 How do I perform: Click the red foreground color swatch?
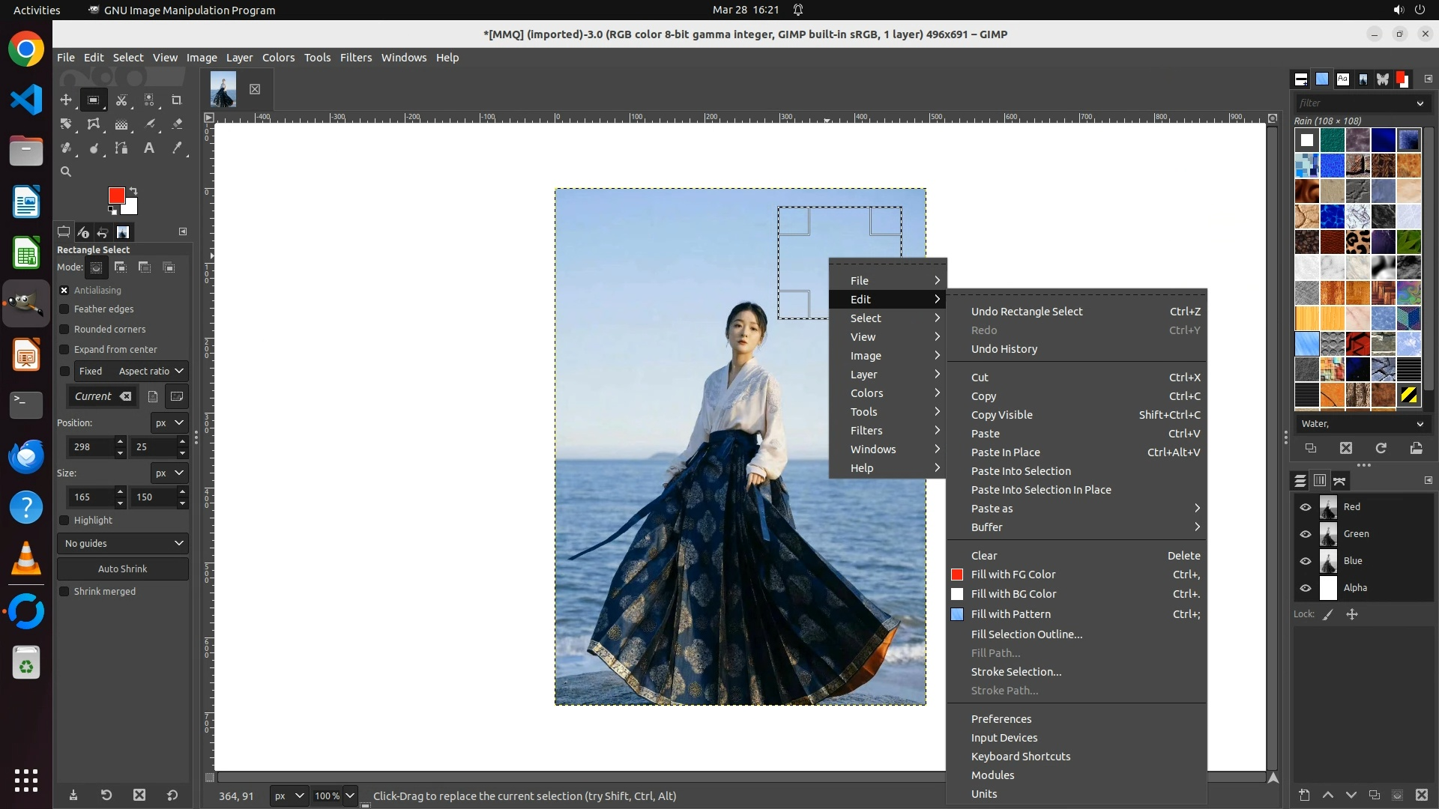[115, 196]
